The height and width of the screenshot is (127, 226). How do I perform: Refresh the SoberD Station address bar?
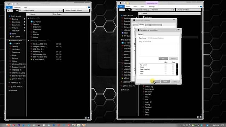pyautogui.click(x=61, y=11)
